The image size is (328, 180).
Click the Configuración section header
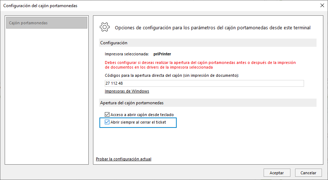coord(208,43)
